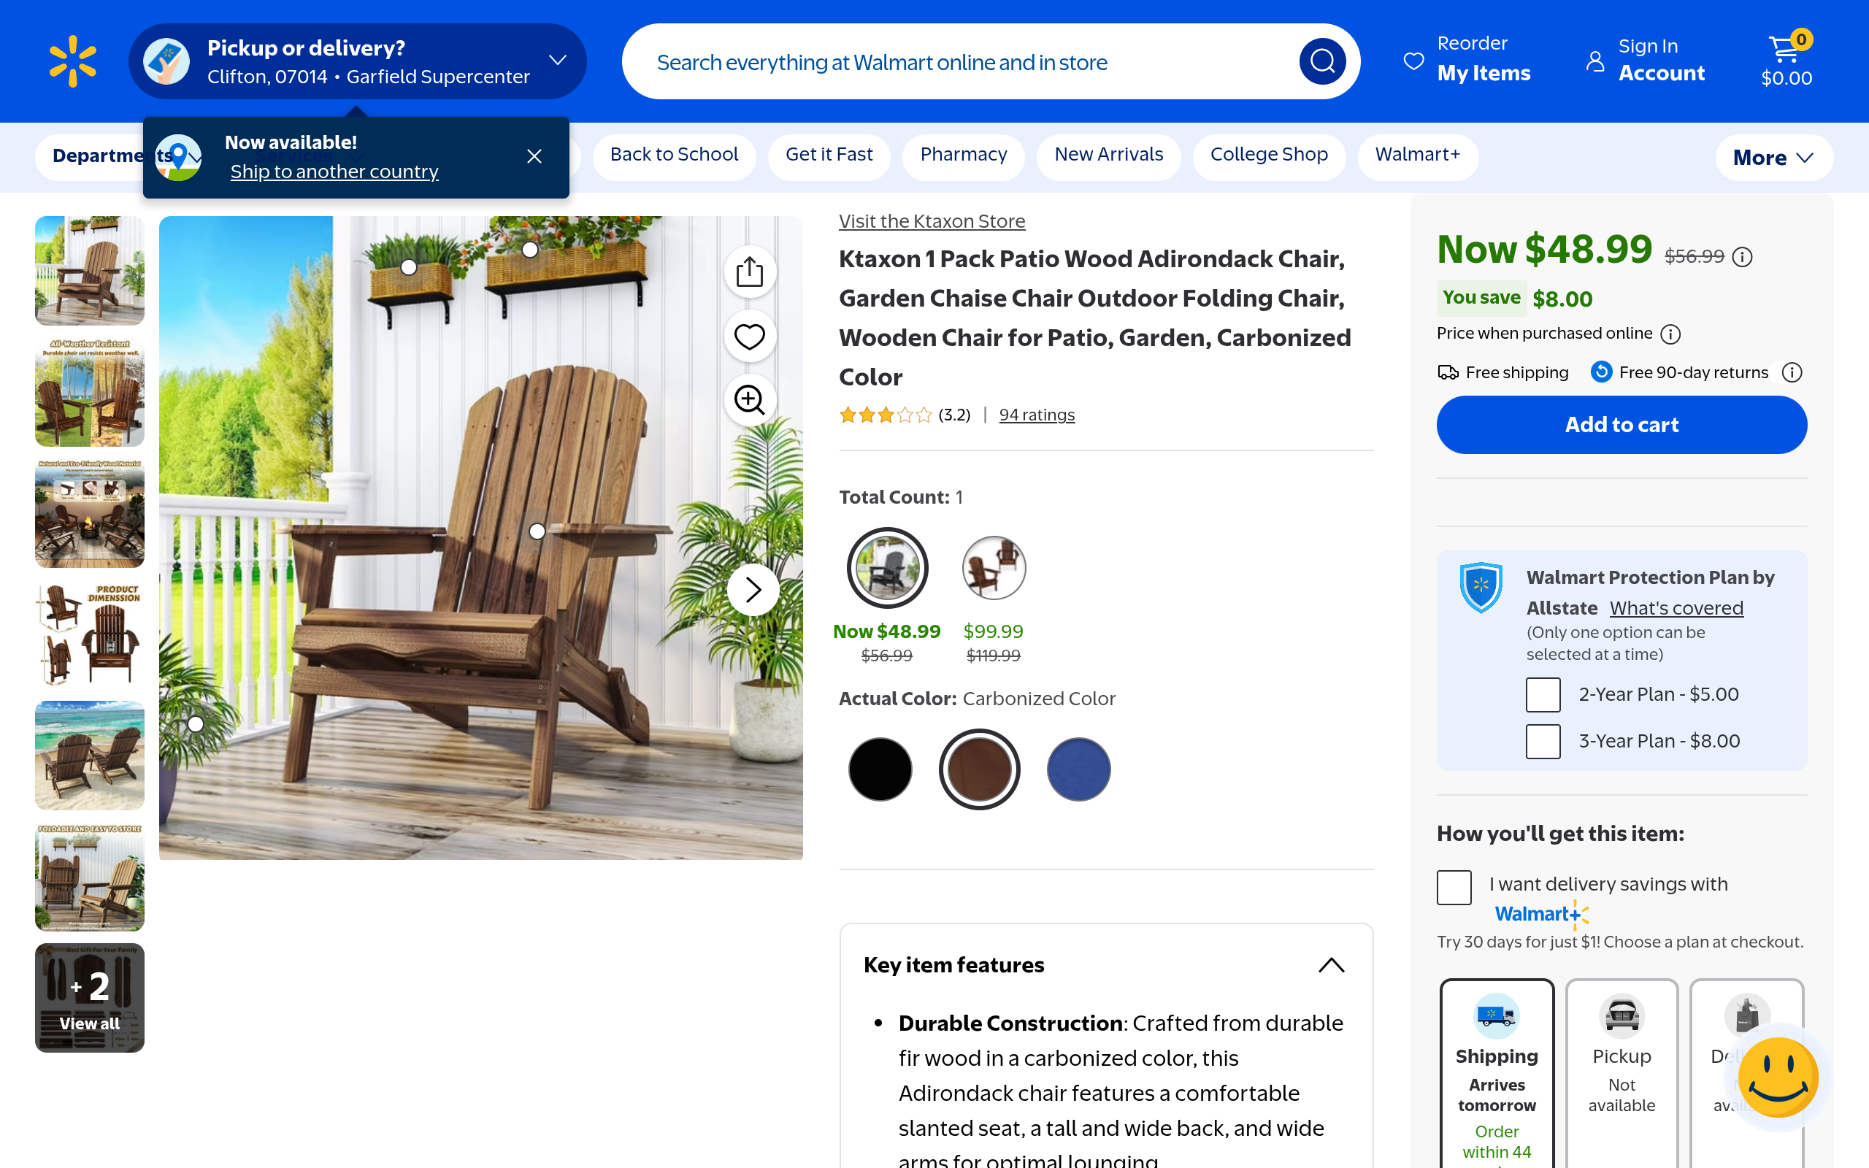Screen dimensions: 1869x1168
Task: Click the Walmart spark logo
Action: tap(72, 61)
